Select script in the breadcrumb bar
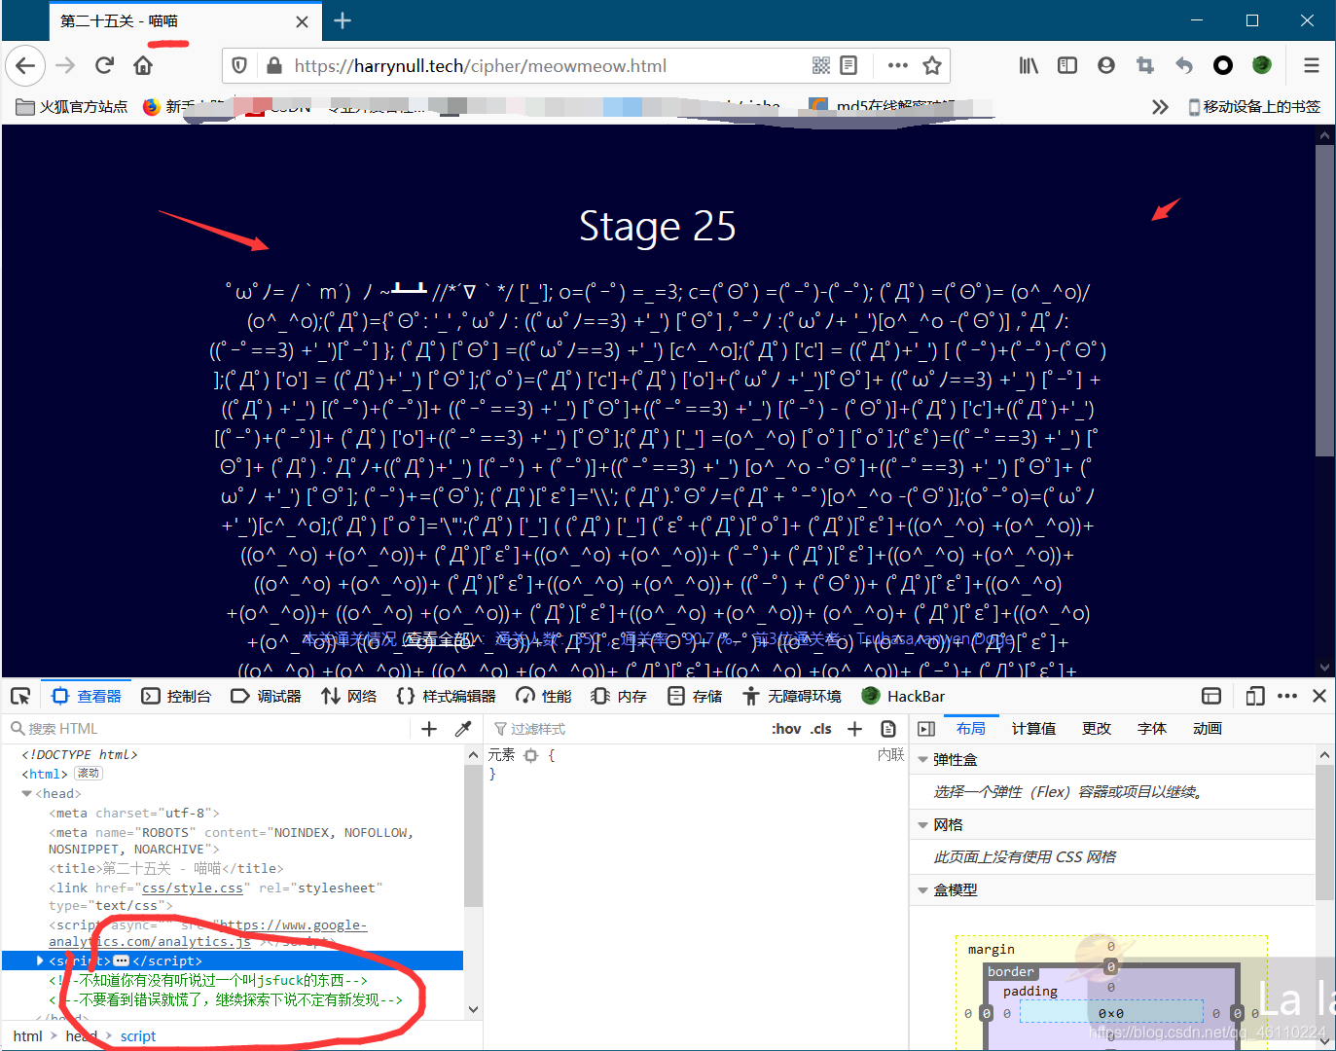The width and height of the screenshot is (1336, 1051). point(138,1036)
